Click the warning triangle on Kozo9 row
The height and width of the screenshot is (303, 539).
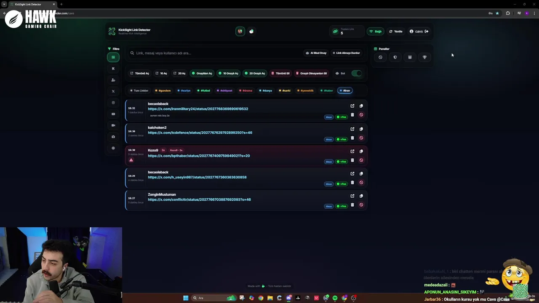point(131,160)
